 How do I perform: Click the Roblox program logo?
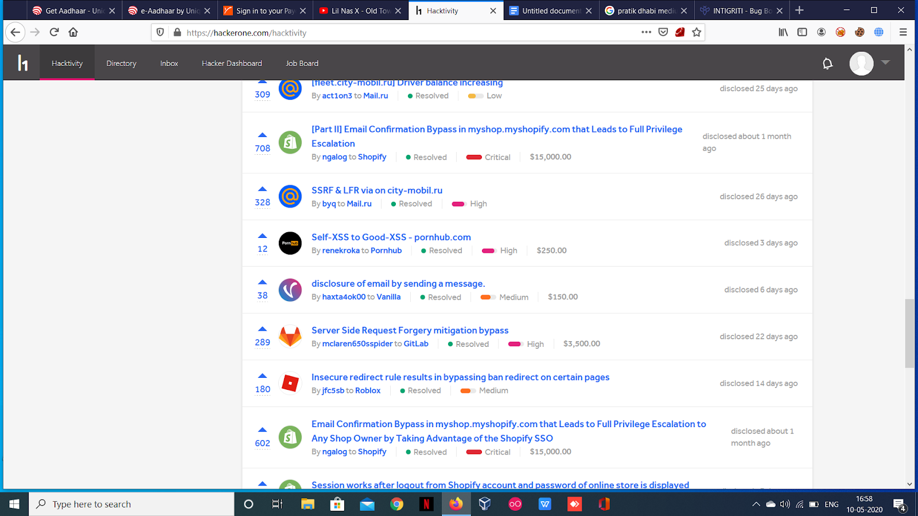pos(290,384)
